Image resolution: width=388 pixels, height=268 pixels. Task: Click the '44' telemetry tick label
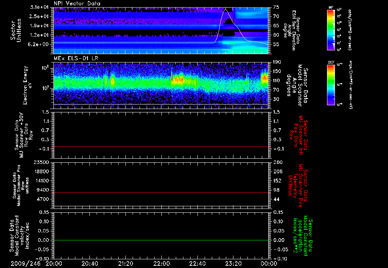tap(276, 199)
